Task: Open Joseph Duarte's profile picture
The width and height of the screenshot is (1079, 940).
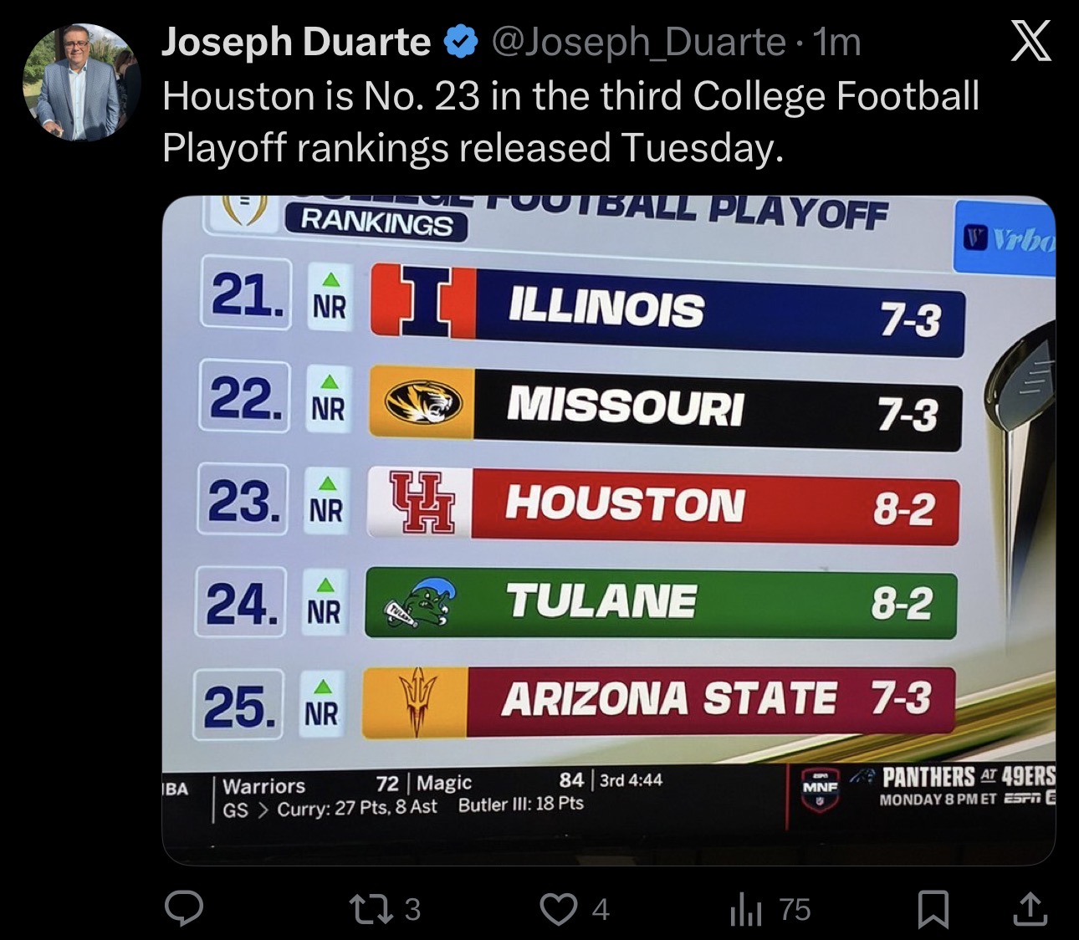Action: (81, 82)
